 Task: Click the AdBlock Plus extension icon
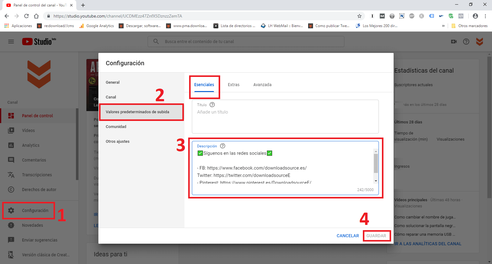(x=412, y=16)
